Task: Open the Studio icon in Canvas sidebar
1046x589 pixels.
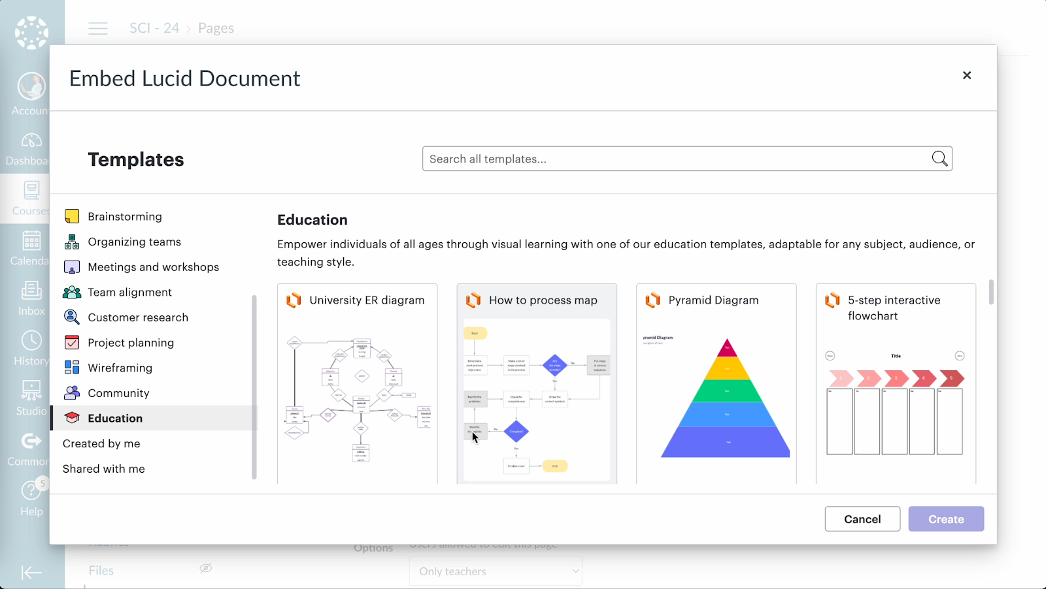Action: [31, 390]
